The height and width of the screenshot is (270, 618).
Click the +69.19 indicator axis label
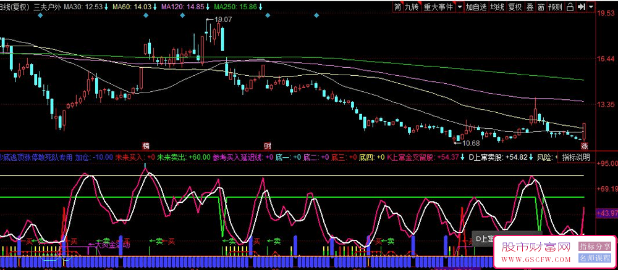pos(607,189)
